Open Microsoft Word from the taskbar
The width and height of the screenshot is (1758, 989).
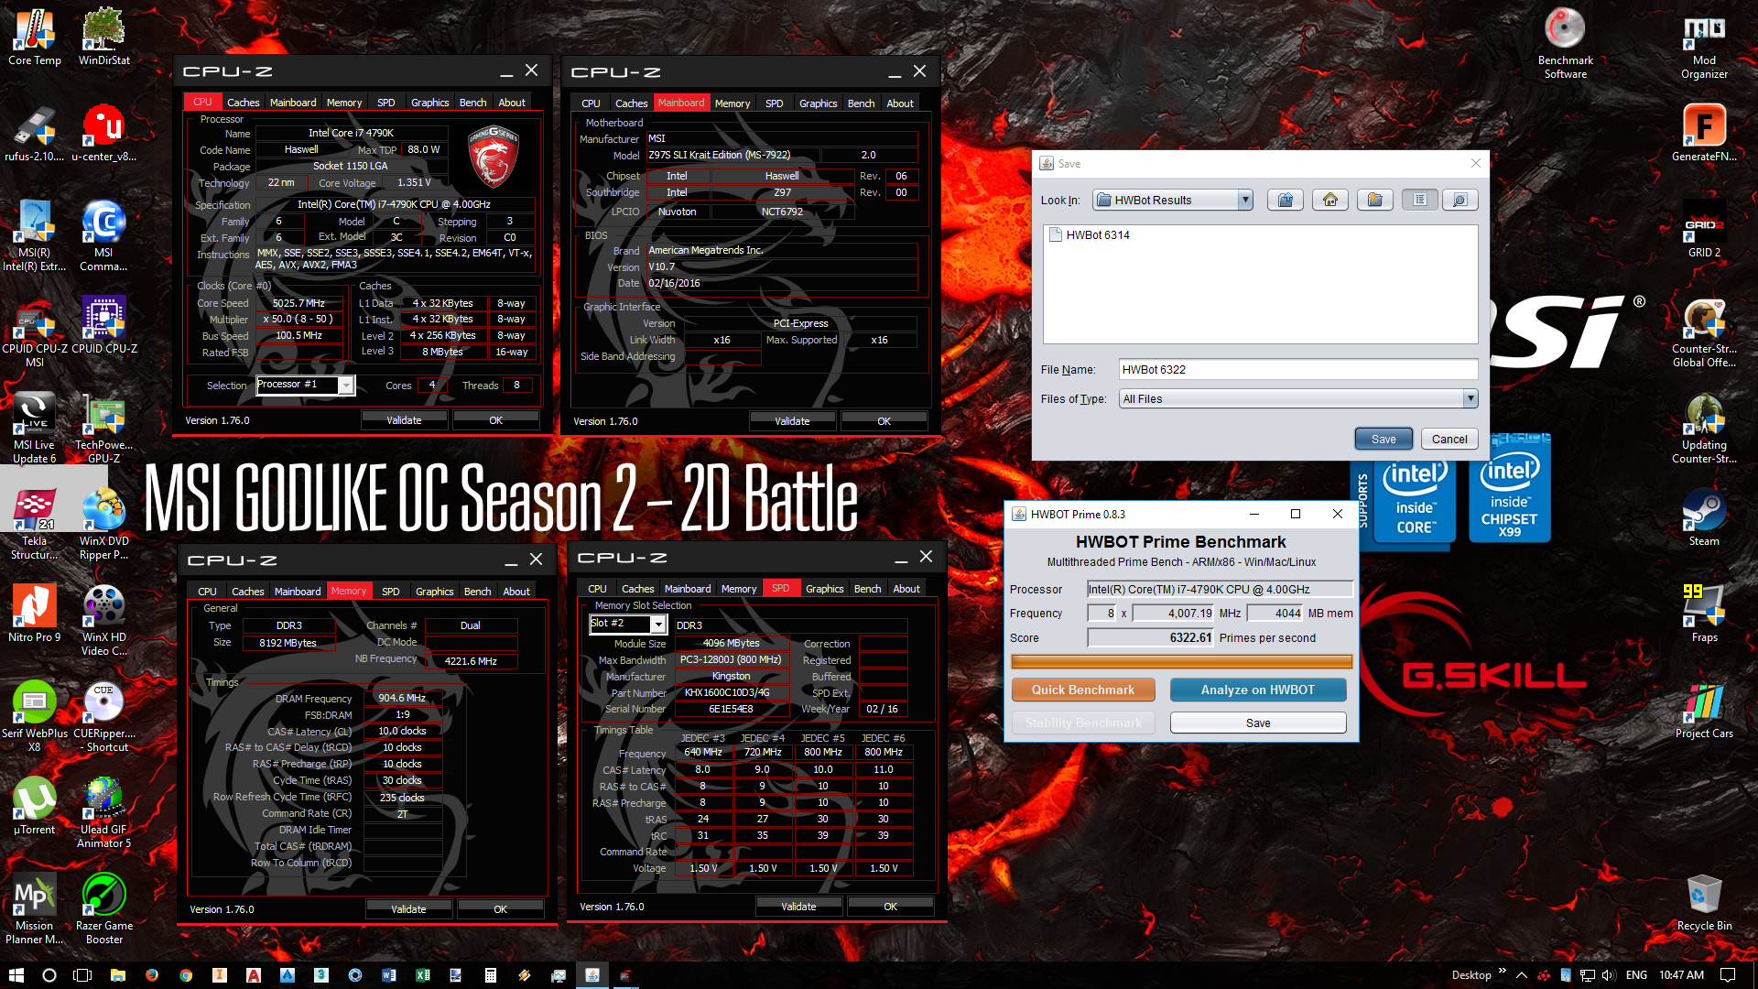[x=389, y=975]
